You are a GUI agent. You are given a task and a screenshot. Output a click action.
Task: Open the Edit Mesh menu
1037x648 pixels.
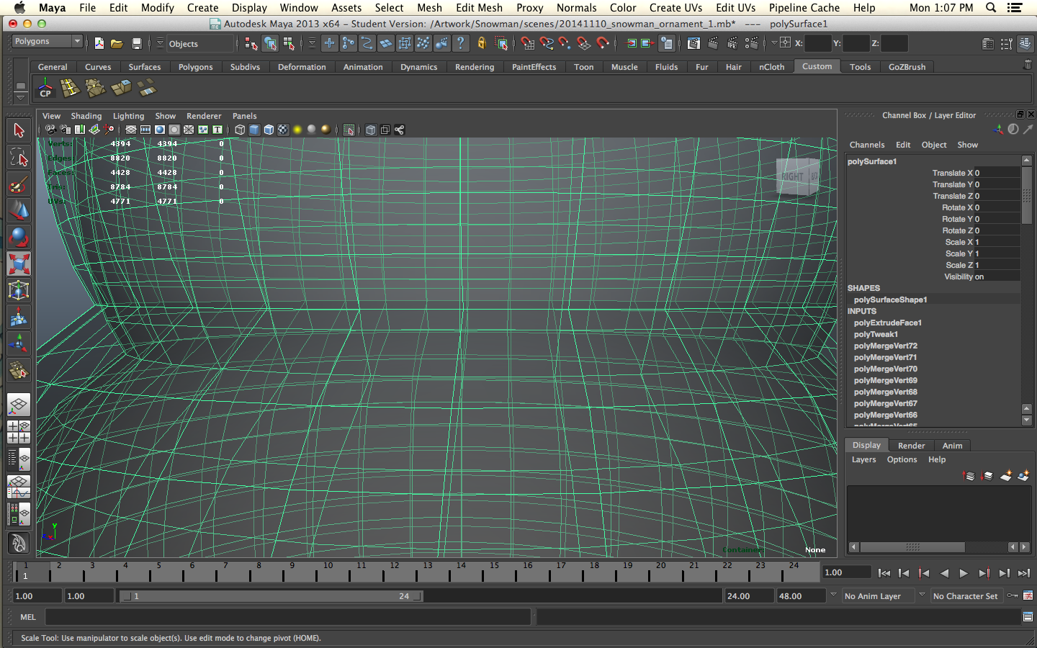479,8
